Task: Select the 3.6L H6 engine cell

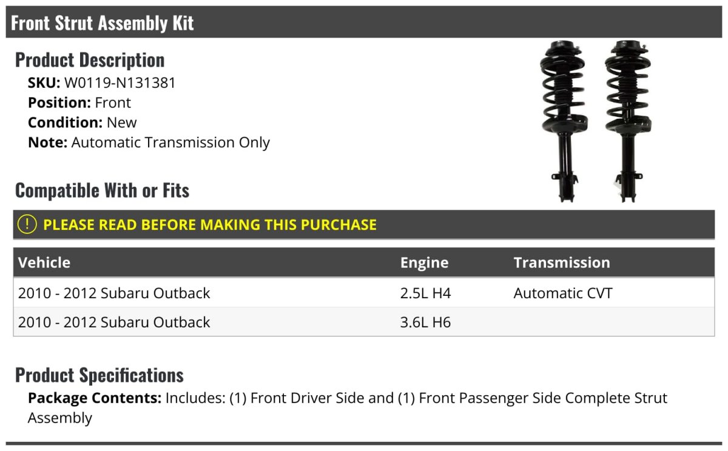Action: pos(425,322)
